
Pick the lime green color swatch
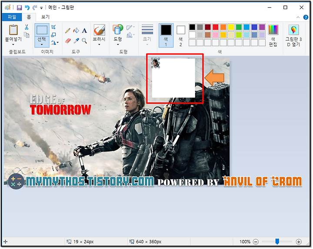click(x=239, y=35)
